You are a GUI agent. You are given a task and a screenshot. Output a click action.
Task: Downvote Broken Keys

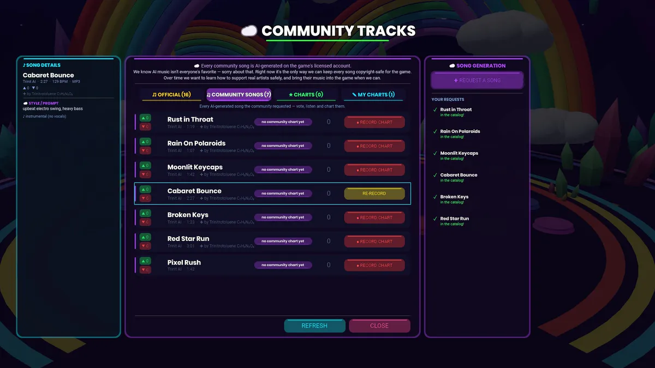tap(145, 222)
